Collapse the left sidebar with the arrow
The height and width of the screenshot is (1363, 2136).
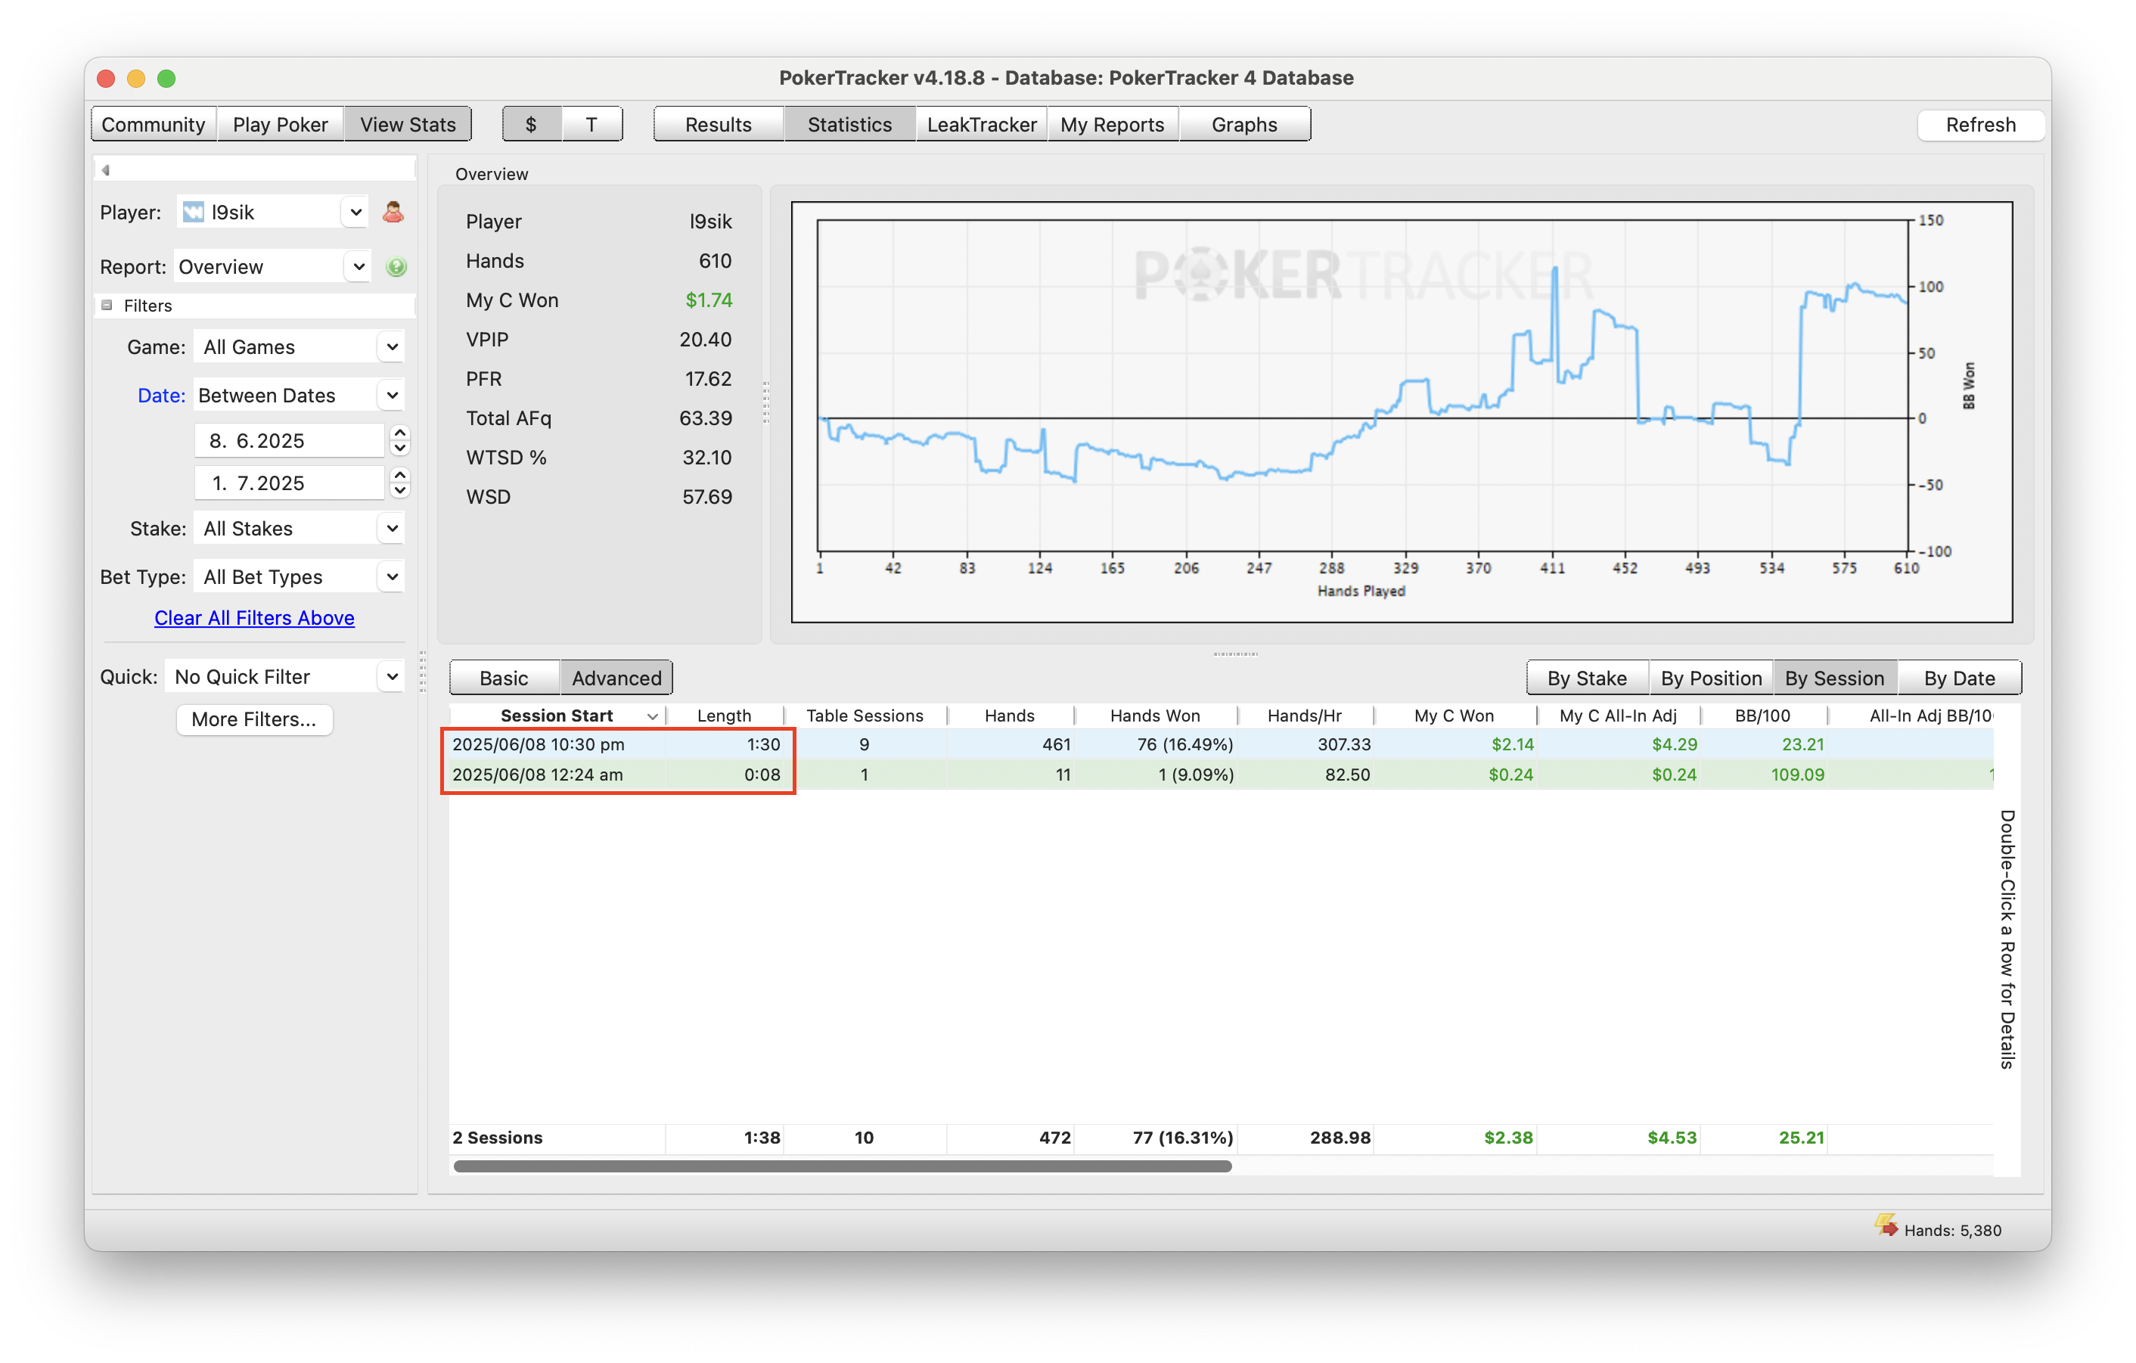(x=106, y=170)
